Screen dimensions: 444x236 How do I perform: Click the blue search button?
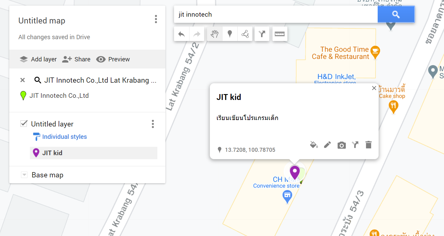(x=396, y=14)
